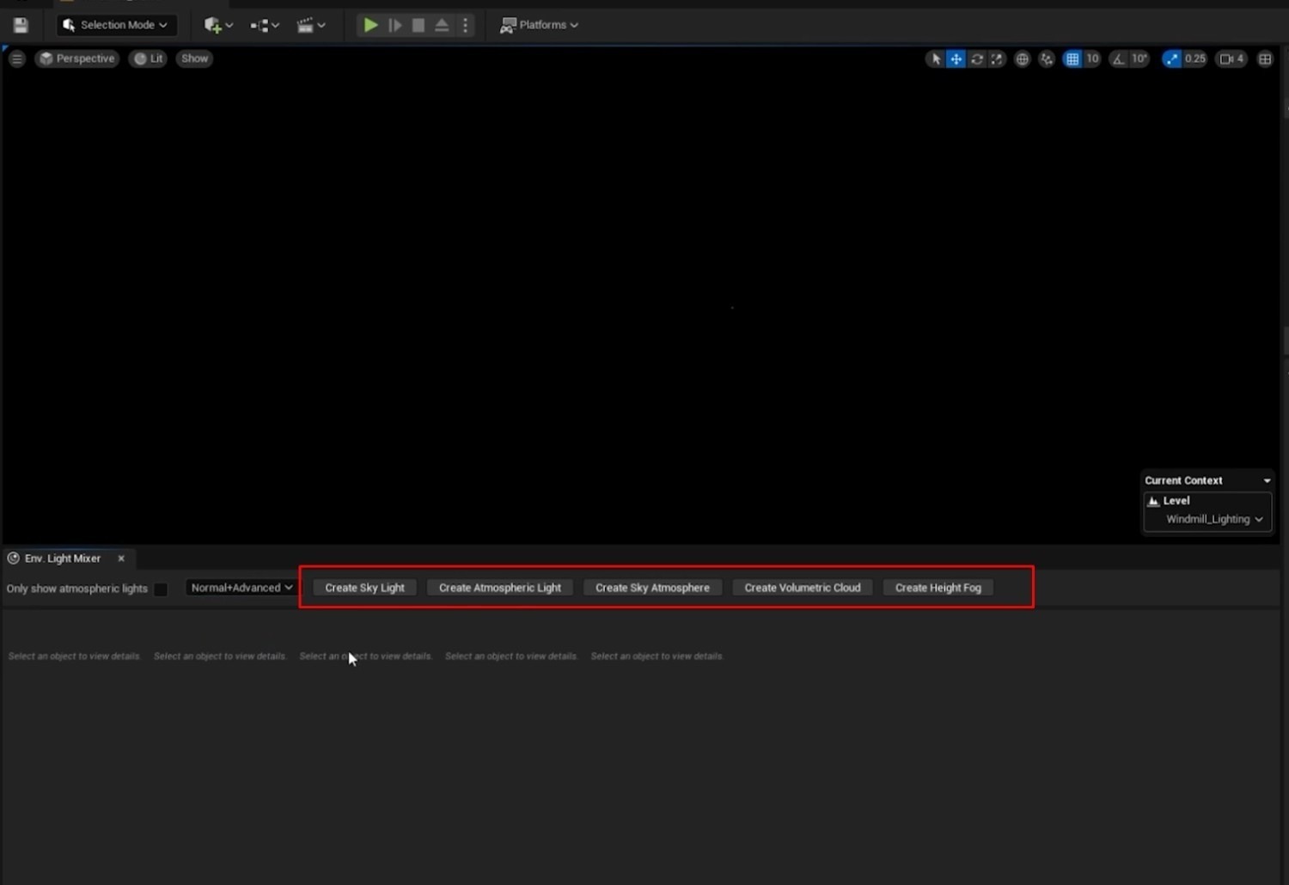Change grid snap value 10
This screenshot has width=1289, height=885.
click(x=1092, y=58)
